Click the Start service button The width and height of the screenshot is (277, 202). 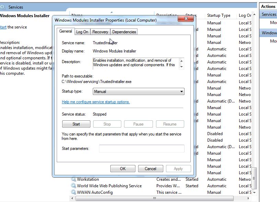[76, 124]
